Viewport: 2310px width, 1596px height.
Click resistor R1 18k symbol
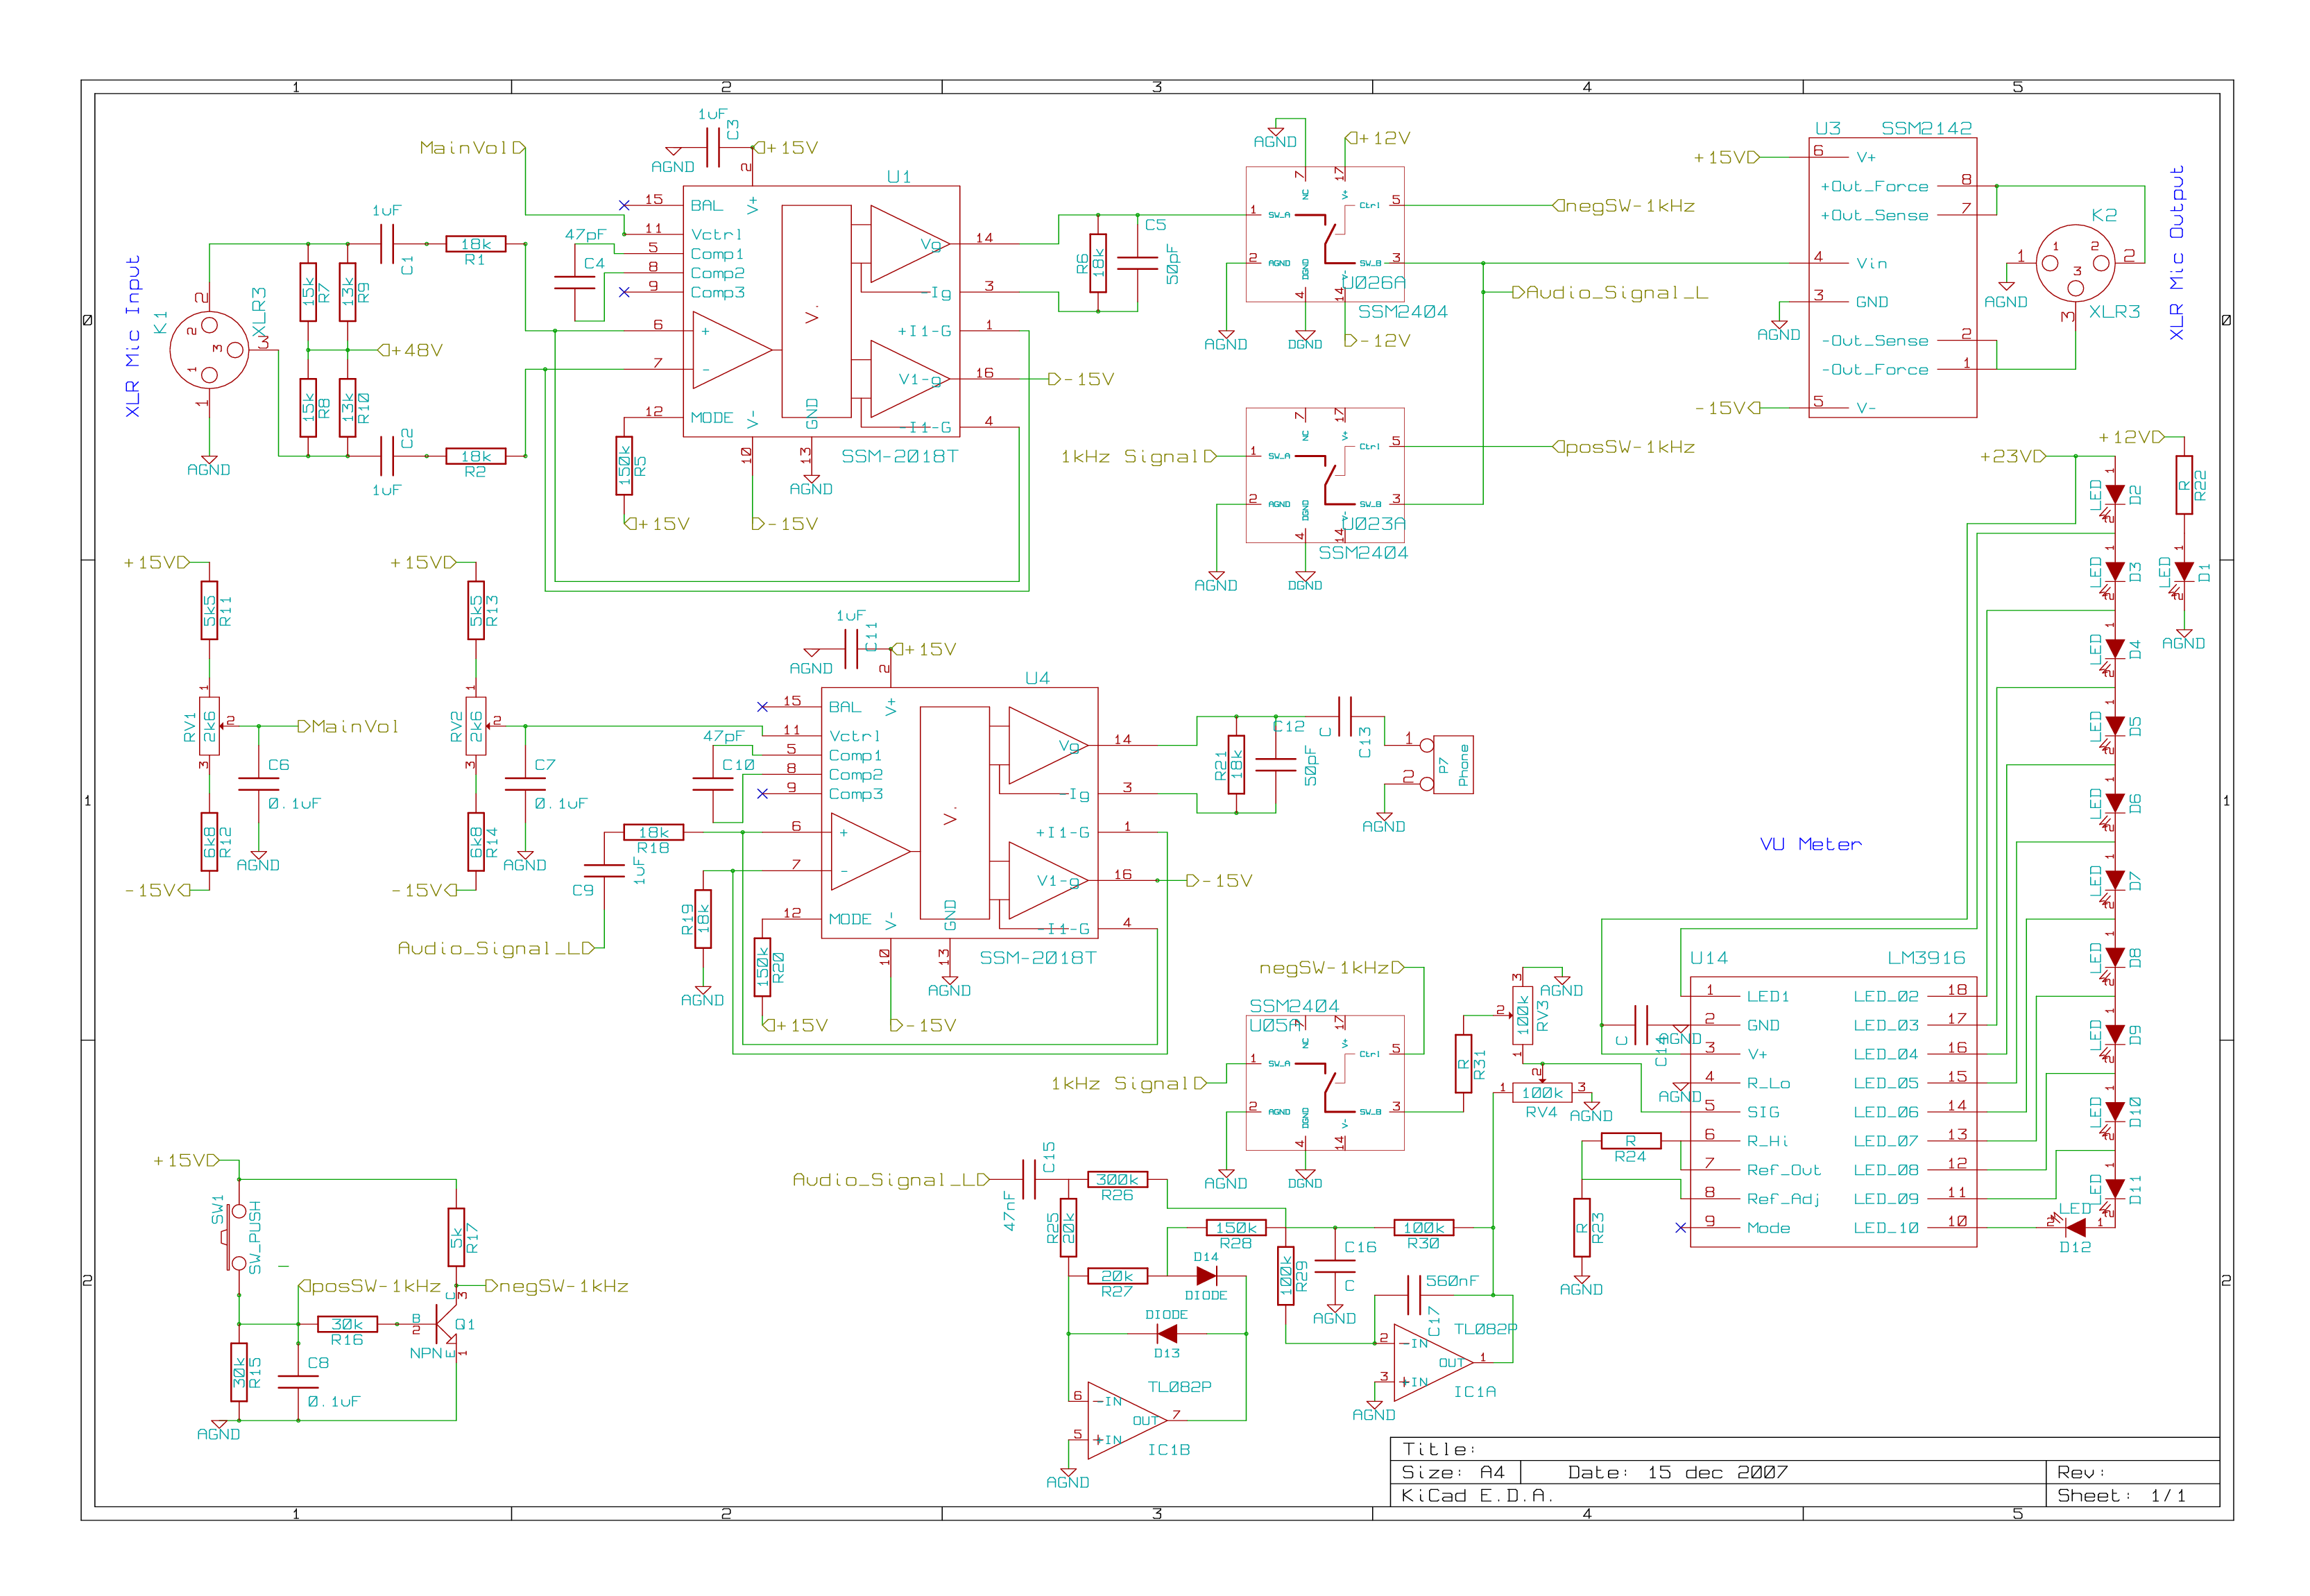click(x=476, y=244)
